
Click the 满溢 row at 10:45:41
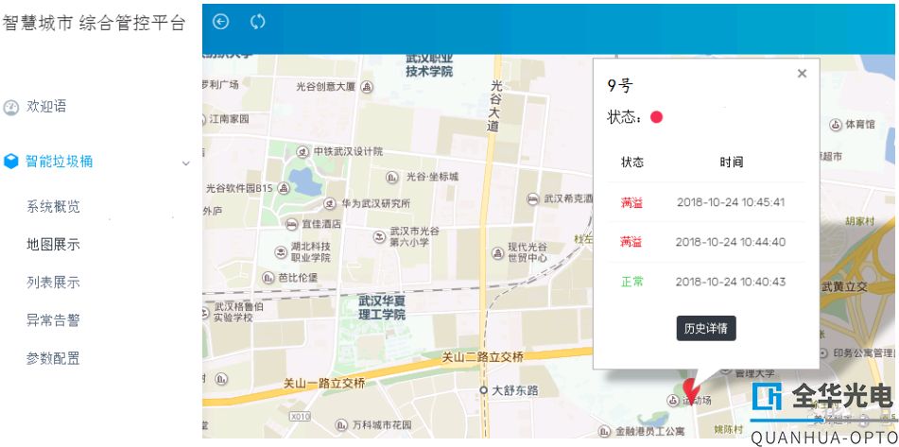(705, 202)
